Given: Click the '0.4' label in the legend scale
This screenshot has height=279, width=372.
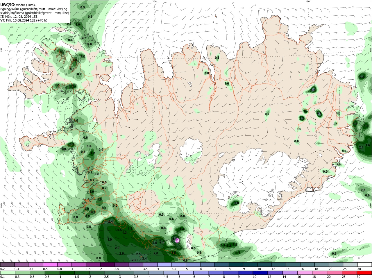Looking at the screenshot, I should tap(31, 269).
